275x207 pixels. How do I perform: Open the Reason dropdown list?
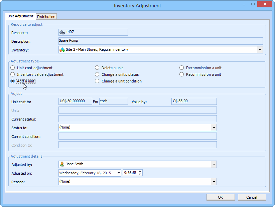(x=214, y=182)
